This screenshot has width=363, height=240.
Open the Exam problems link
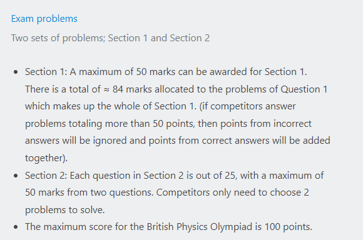44,19
